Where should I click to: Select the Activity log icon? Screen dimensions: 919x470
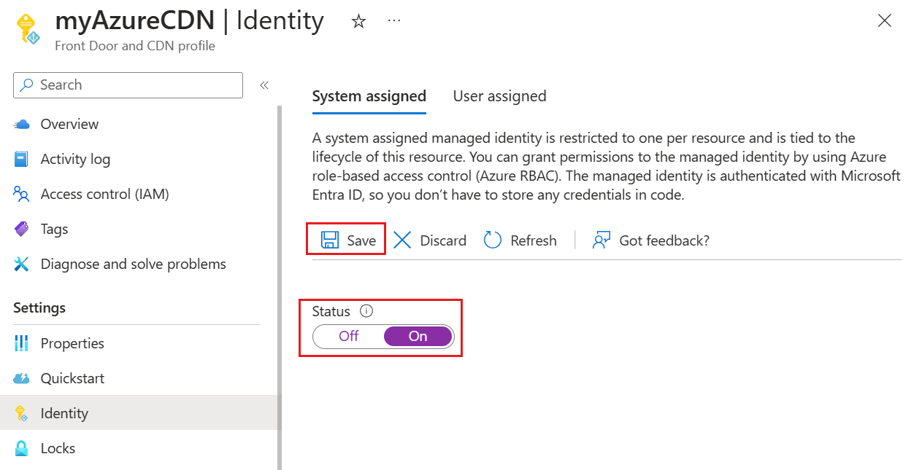(x=23, y=159)
